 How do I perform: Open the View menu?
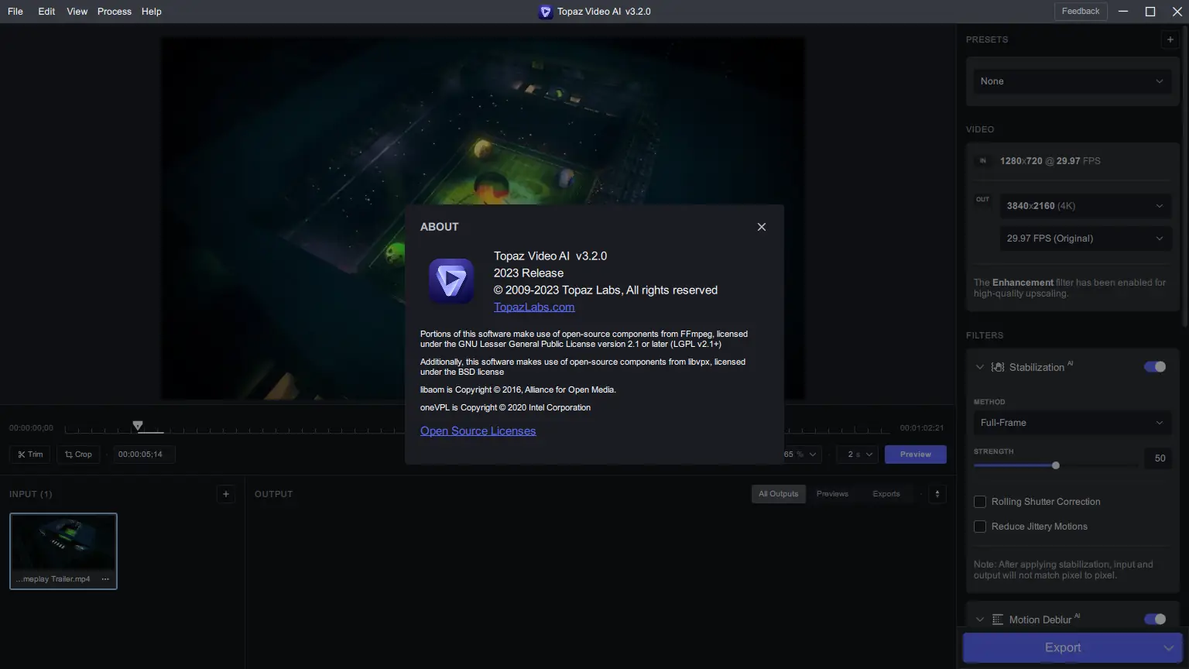click(77, 12)
